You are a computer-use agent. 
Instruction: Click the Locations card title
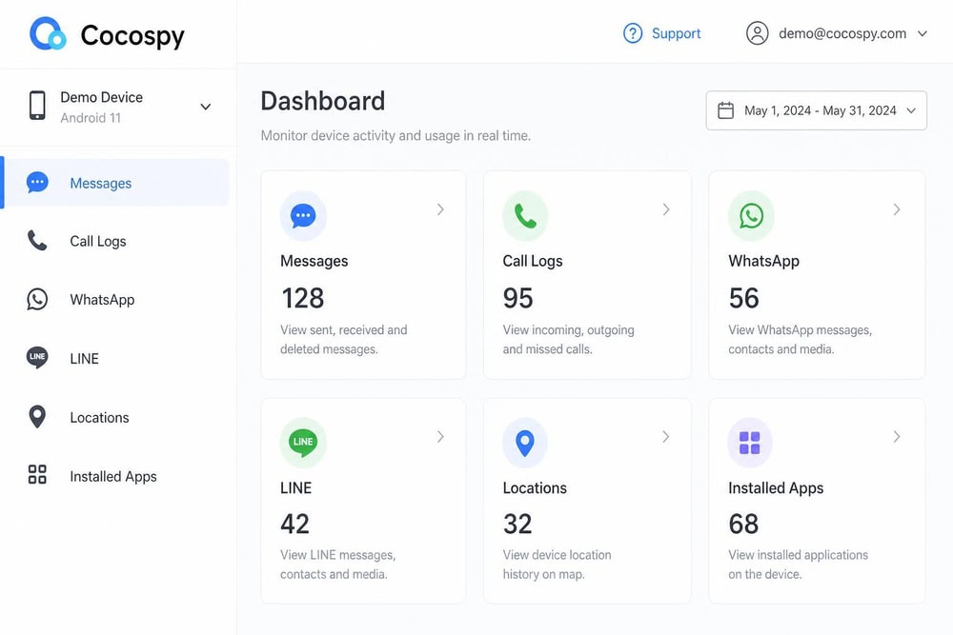tap(535, 488)
